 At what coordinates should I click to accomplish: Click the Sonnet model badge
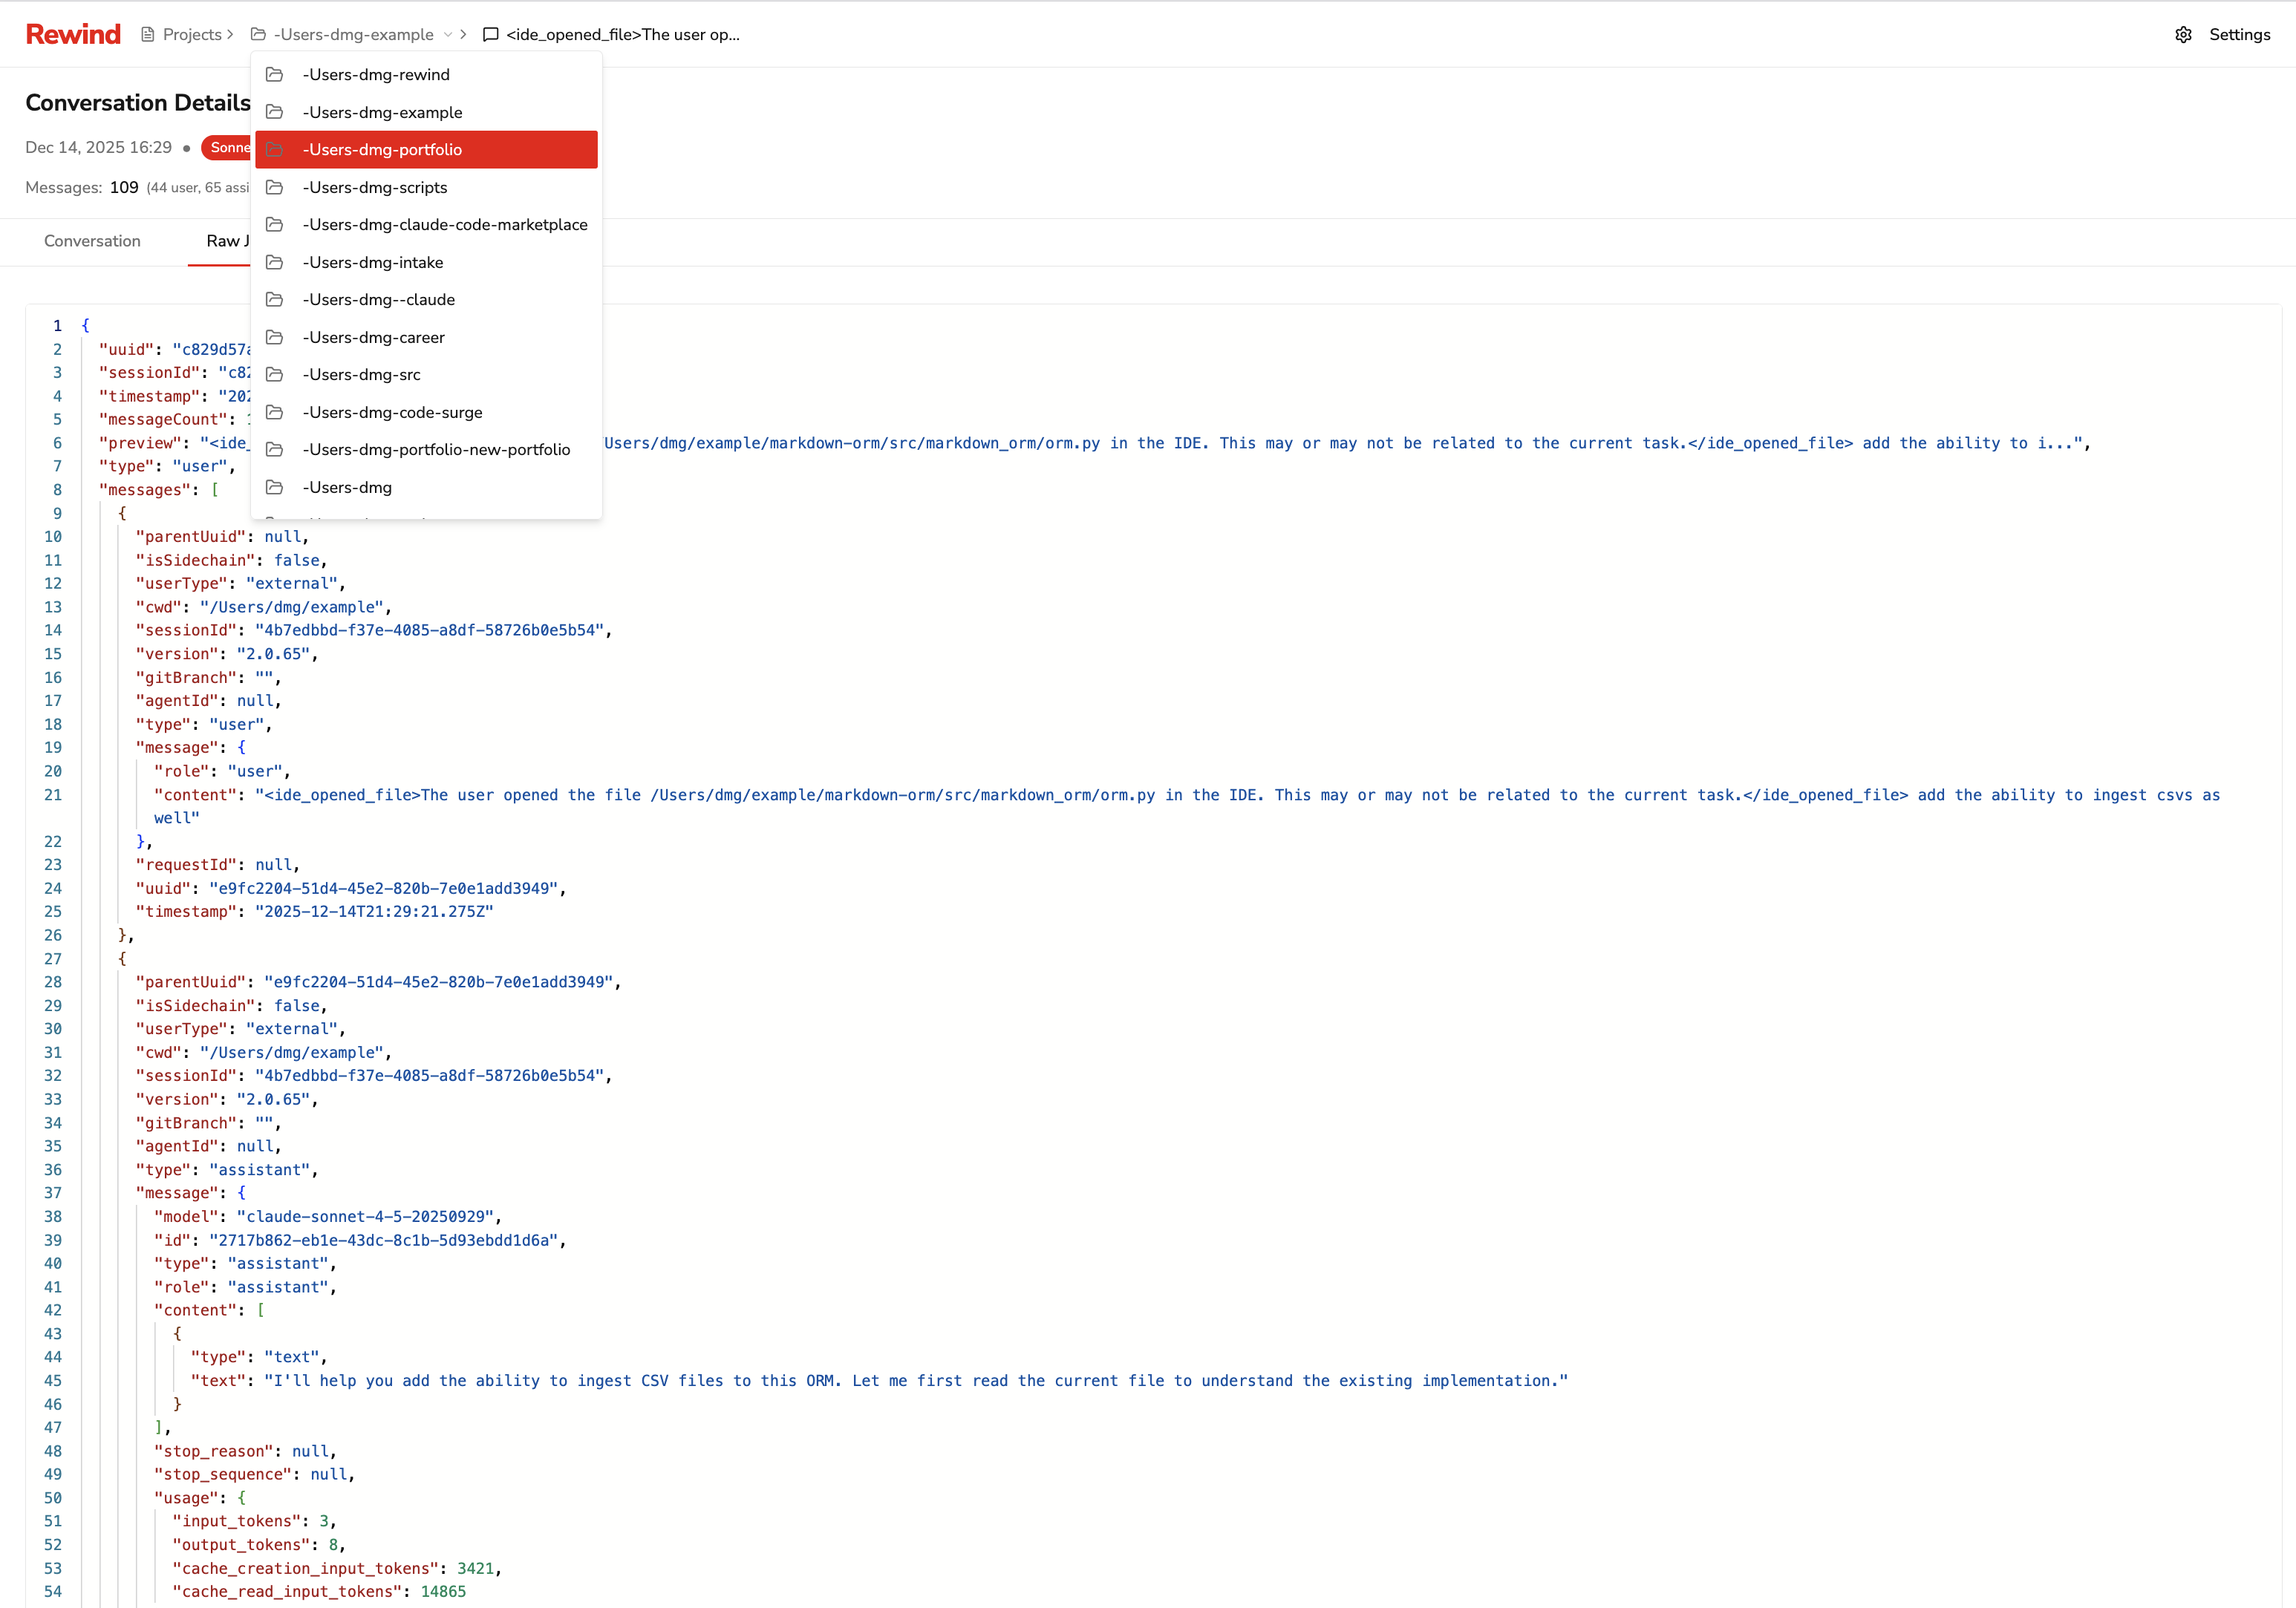tap(228, 147)
